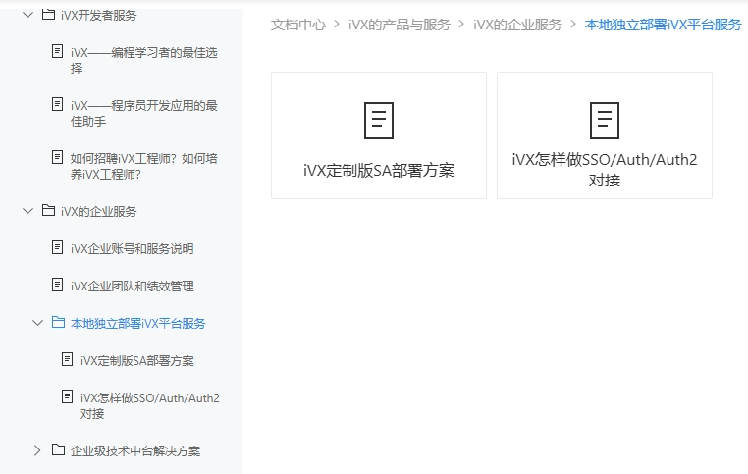Open the iVX怎样做SSO/Auth/Auth2对接 card title
748x474 pixels.
tap(605, 169)
